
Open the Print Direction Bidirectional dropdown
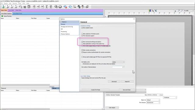point(153,103)
